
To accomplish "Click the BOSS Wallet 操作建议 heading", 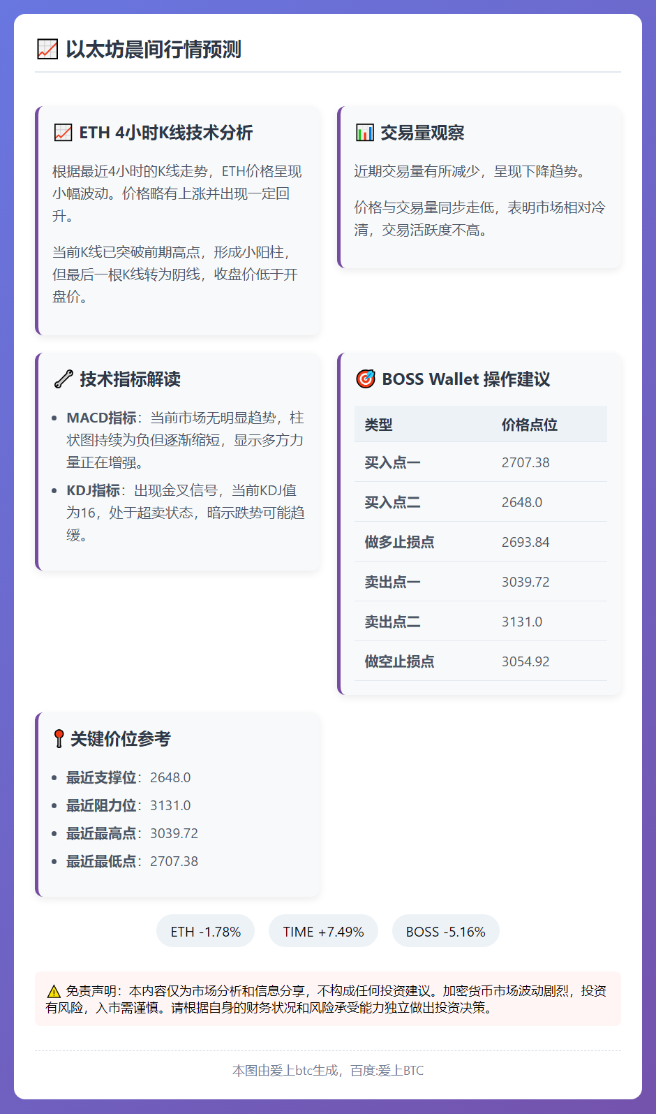I will tap(466, 379).
